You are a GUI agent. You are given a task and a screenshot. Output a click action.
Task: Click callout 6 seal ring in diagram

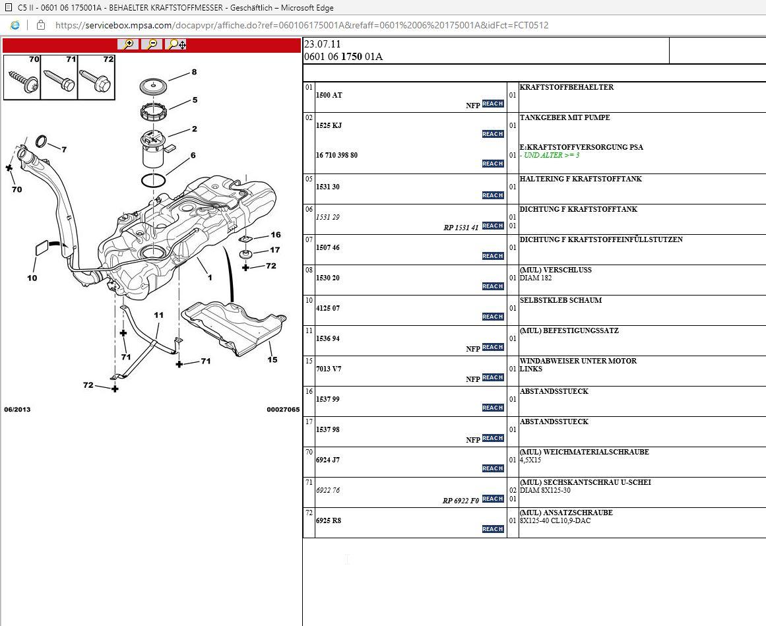tap(193, 155)
